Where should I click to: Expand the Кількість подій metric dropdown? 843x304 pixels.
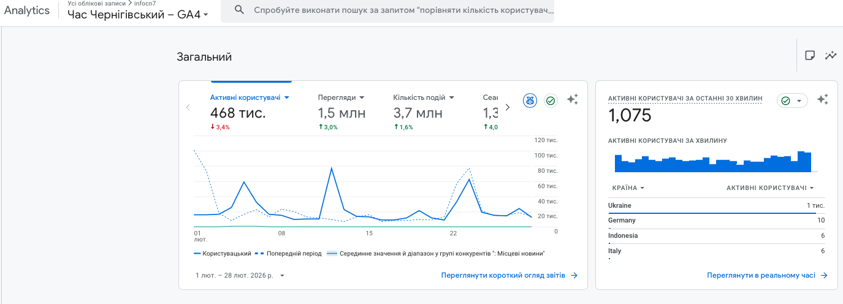[x=423, y=97]
